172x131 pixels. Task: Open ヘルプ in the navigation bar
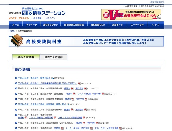[156, 25]
